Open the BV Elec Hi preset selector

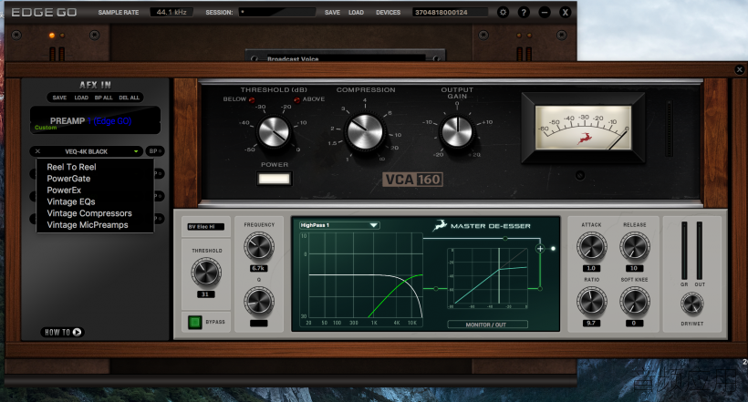205,226
